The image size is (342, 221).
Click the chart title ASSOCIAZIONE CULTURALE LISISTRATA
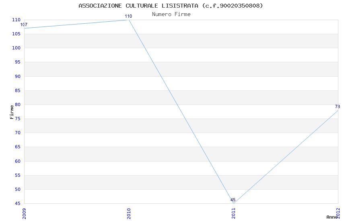pyautogui.click(x=138, y=6)
